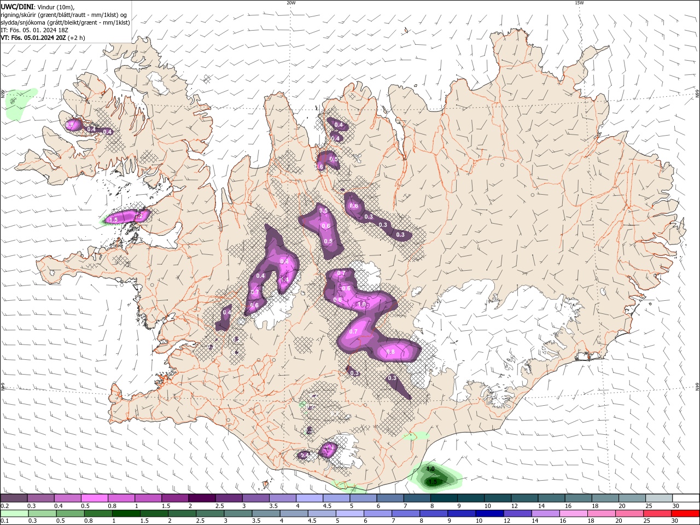Select the rain-scale swatch labeled 3
The height and width of the screenshot is (525, 700).
coord(238,514)
